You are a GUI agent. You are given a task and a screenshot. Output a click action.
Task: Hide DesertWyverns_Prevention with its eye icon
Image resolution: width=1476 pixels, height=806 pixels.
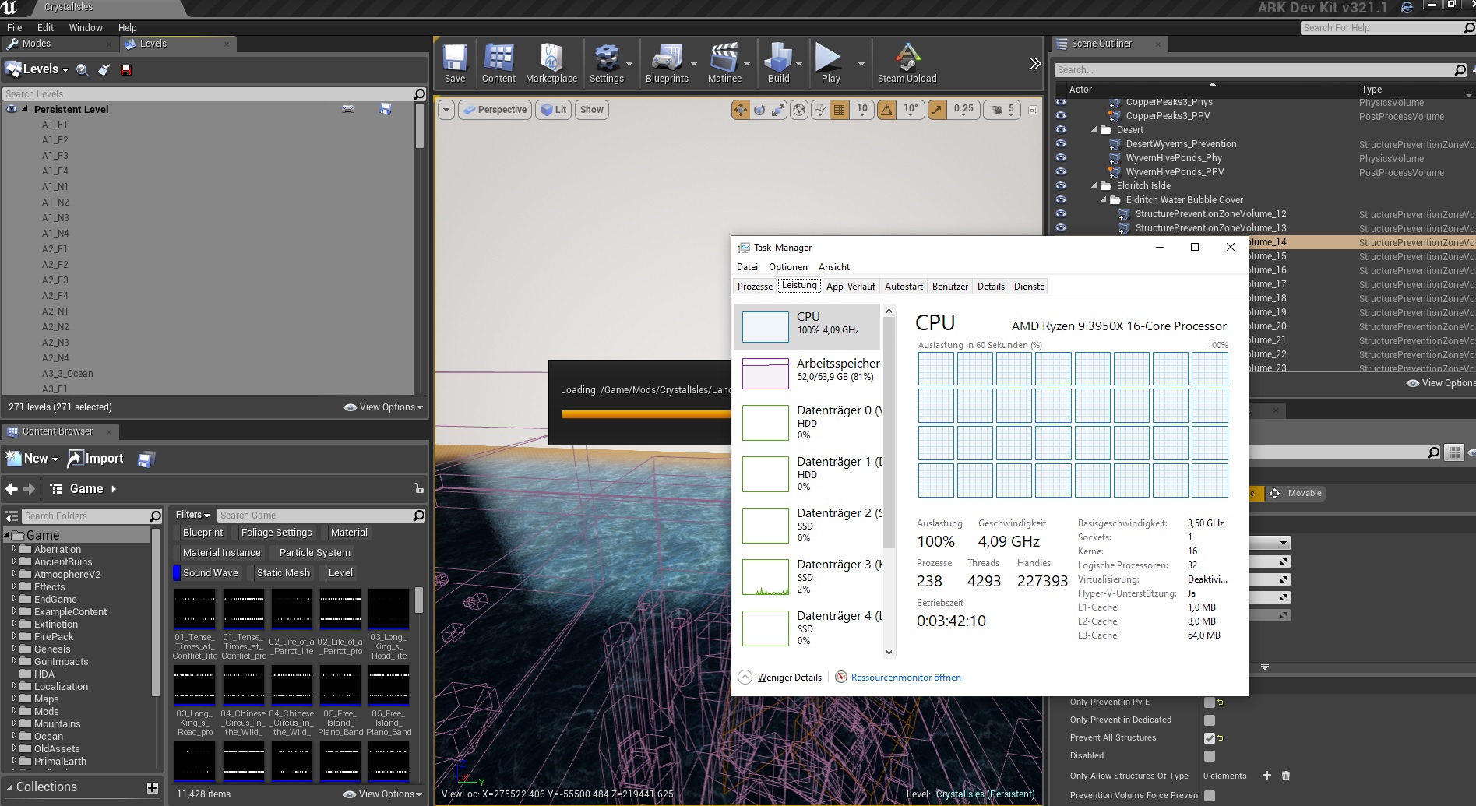click(1061, 144)
